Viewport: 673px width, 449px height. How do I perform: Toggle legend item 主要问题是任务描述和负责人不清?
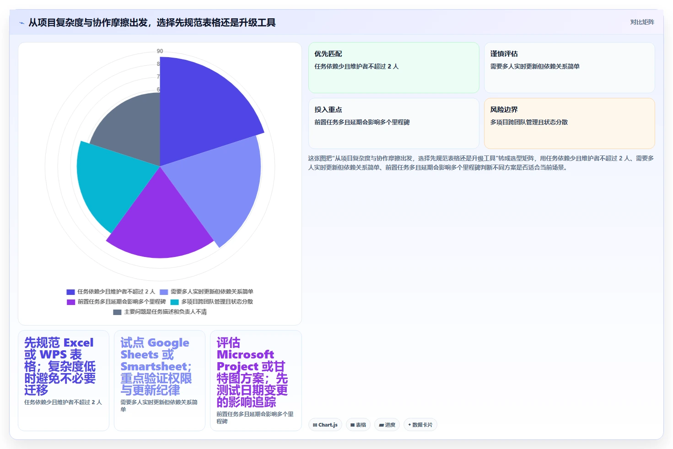160,312
